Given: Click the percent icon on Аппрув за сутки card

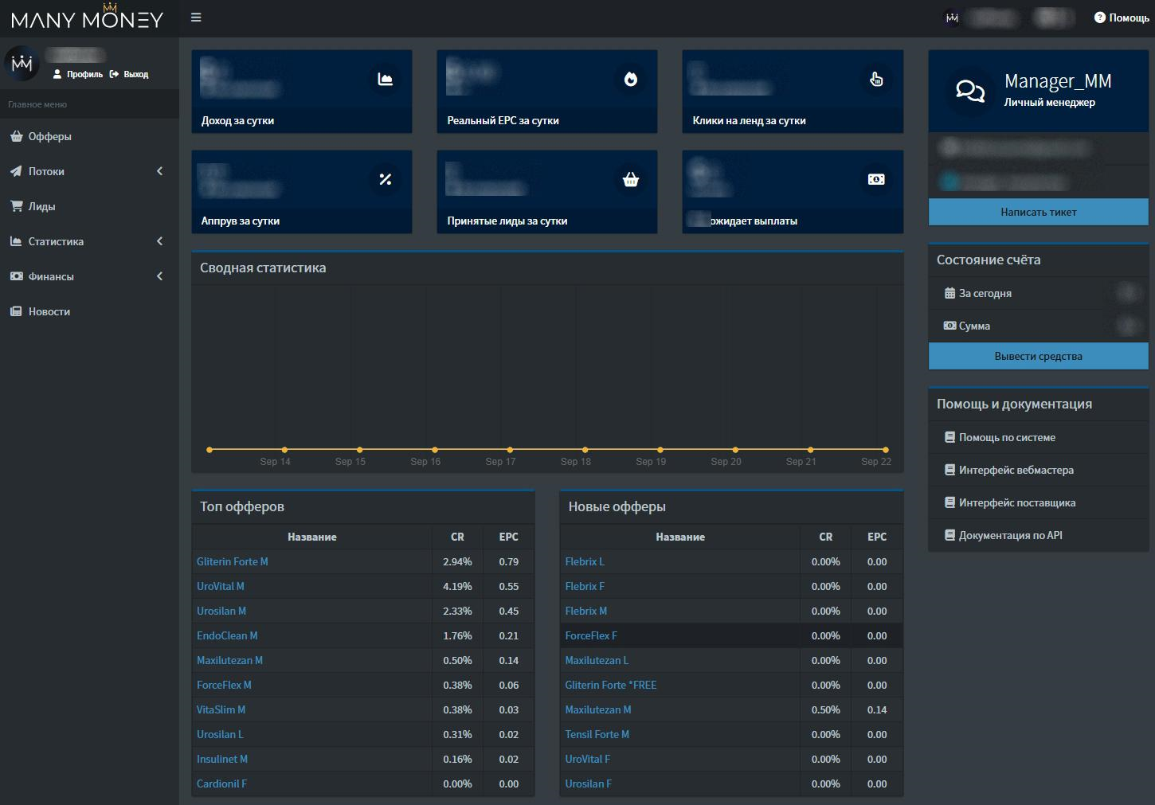Looking at the screenshot, I should [x=386, y=179].
